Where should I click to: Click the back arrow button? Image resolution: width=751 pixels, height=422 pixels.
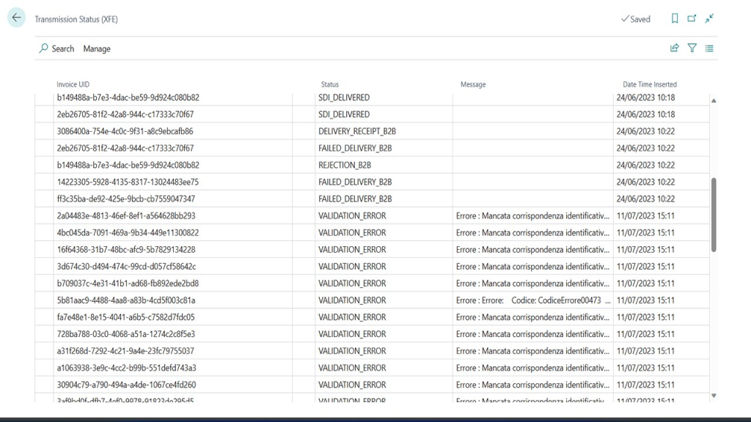pos(16,18)
